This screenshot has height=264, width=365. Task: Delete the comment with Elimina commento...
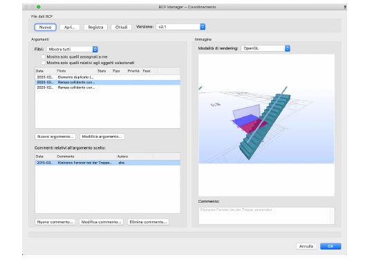pyautogui.click(x=148, y=222)
